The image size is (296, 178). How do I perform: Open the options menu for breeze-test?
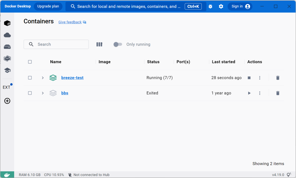(260, 78)
